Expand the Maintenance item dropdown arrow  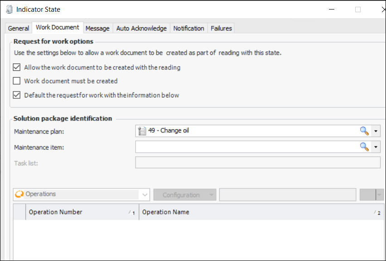pos(376,147)
